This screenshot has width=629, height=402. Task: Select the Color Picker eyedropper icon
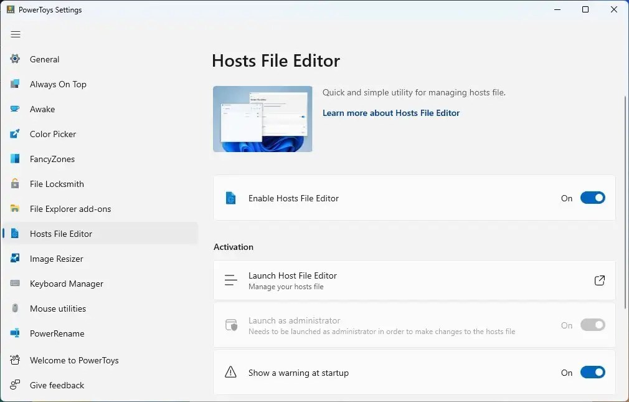click(x=15, y=134)
